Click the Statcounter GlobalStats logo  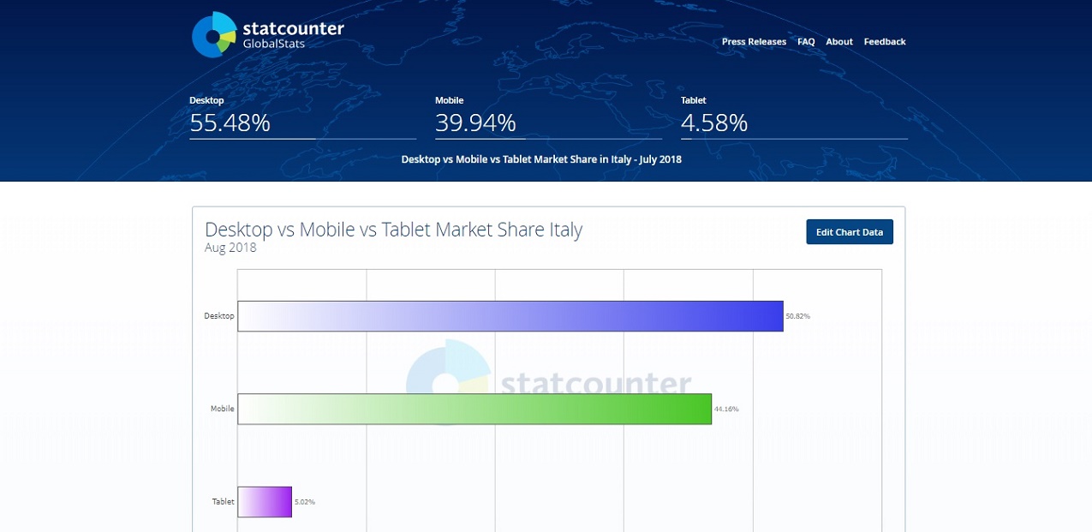(x=268, y=35)
